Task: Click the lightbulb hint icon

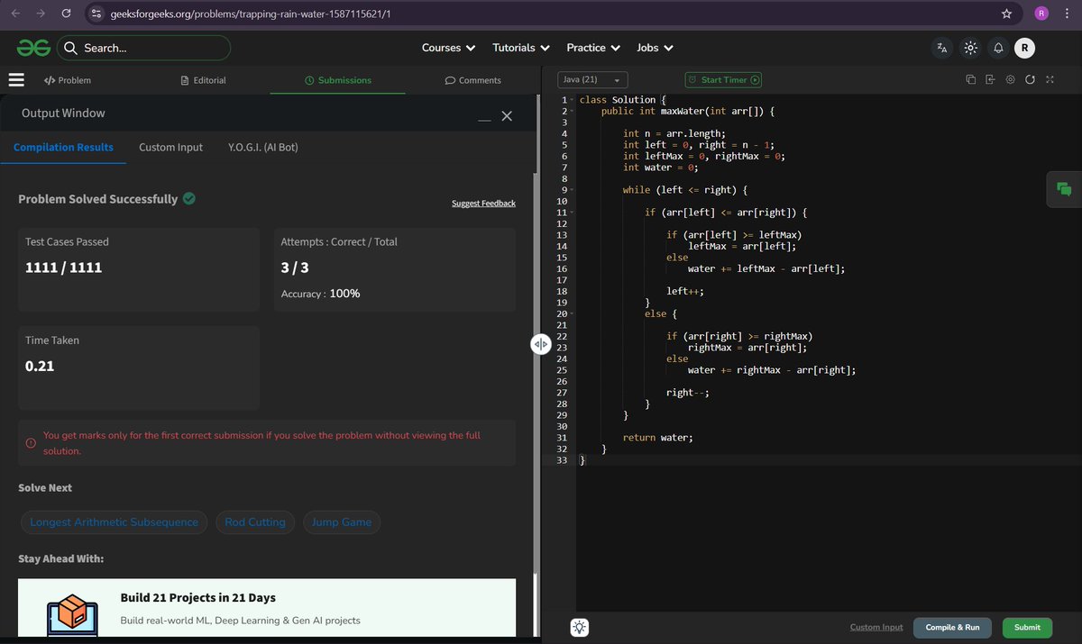Action: (x=580, y=628)
